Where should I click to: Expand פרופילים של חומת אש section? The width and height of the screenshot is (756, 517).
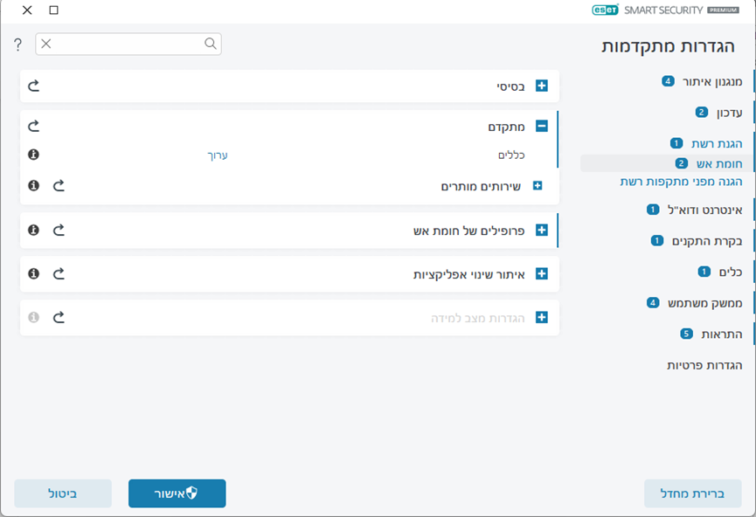point(542,230)
